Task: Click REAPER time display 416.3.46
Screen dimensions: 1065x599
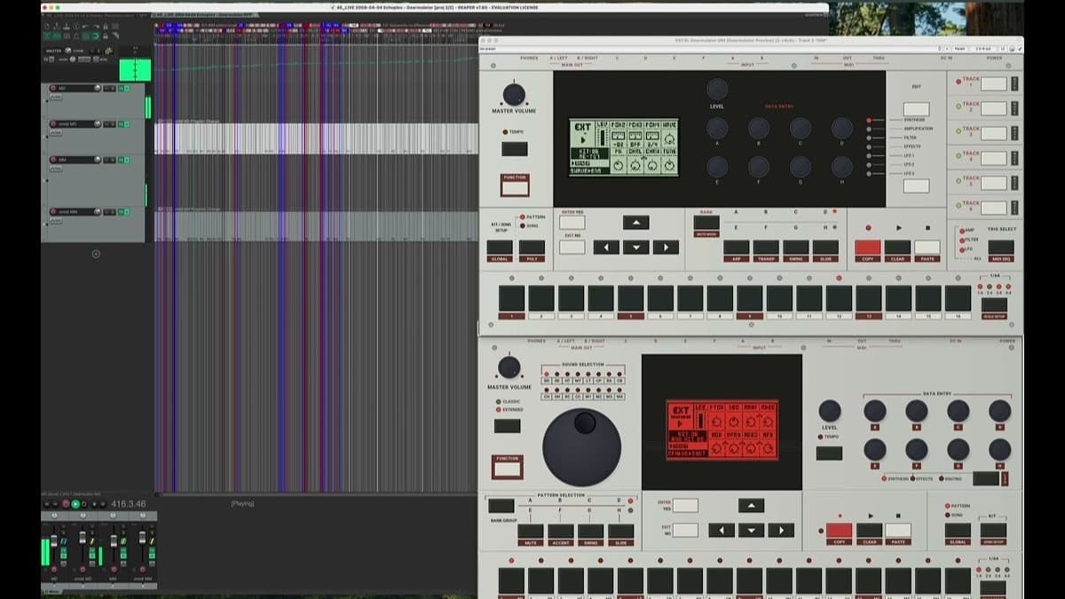Action: (129, 504)
